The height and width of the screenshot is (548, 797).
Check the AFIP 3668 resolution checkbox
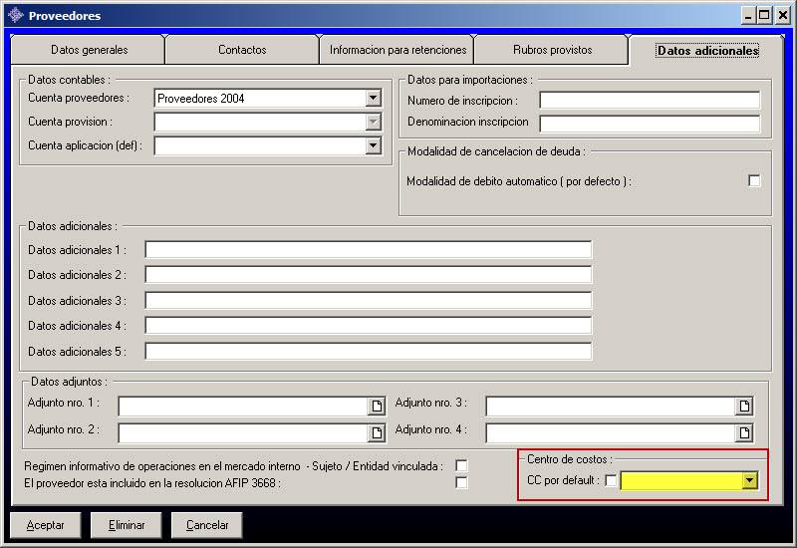point(461,483)
